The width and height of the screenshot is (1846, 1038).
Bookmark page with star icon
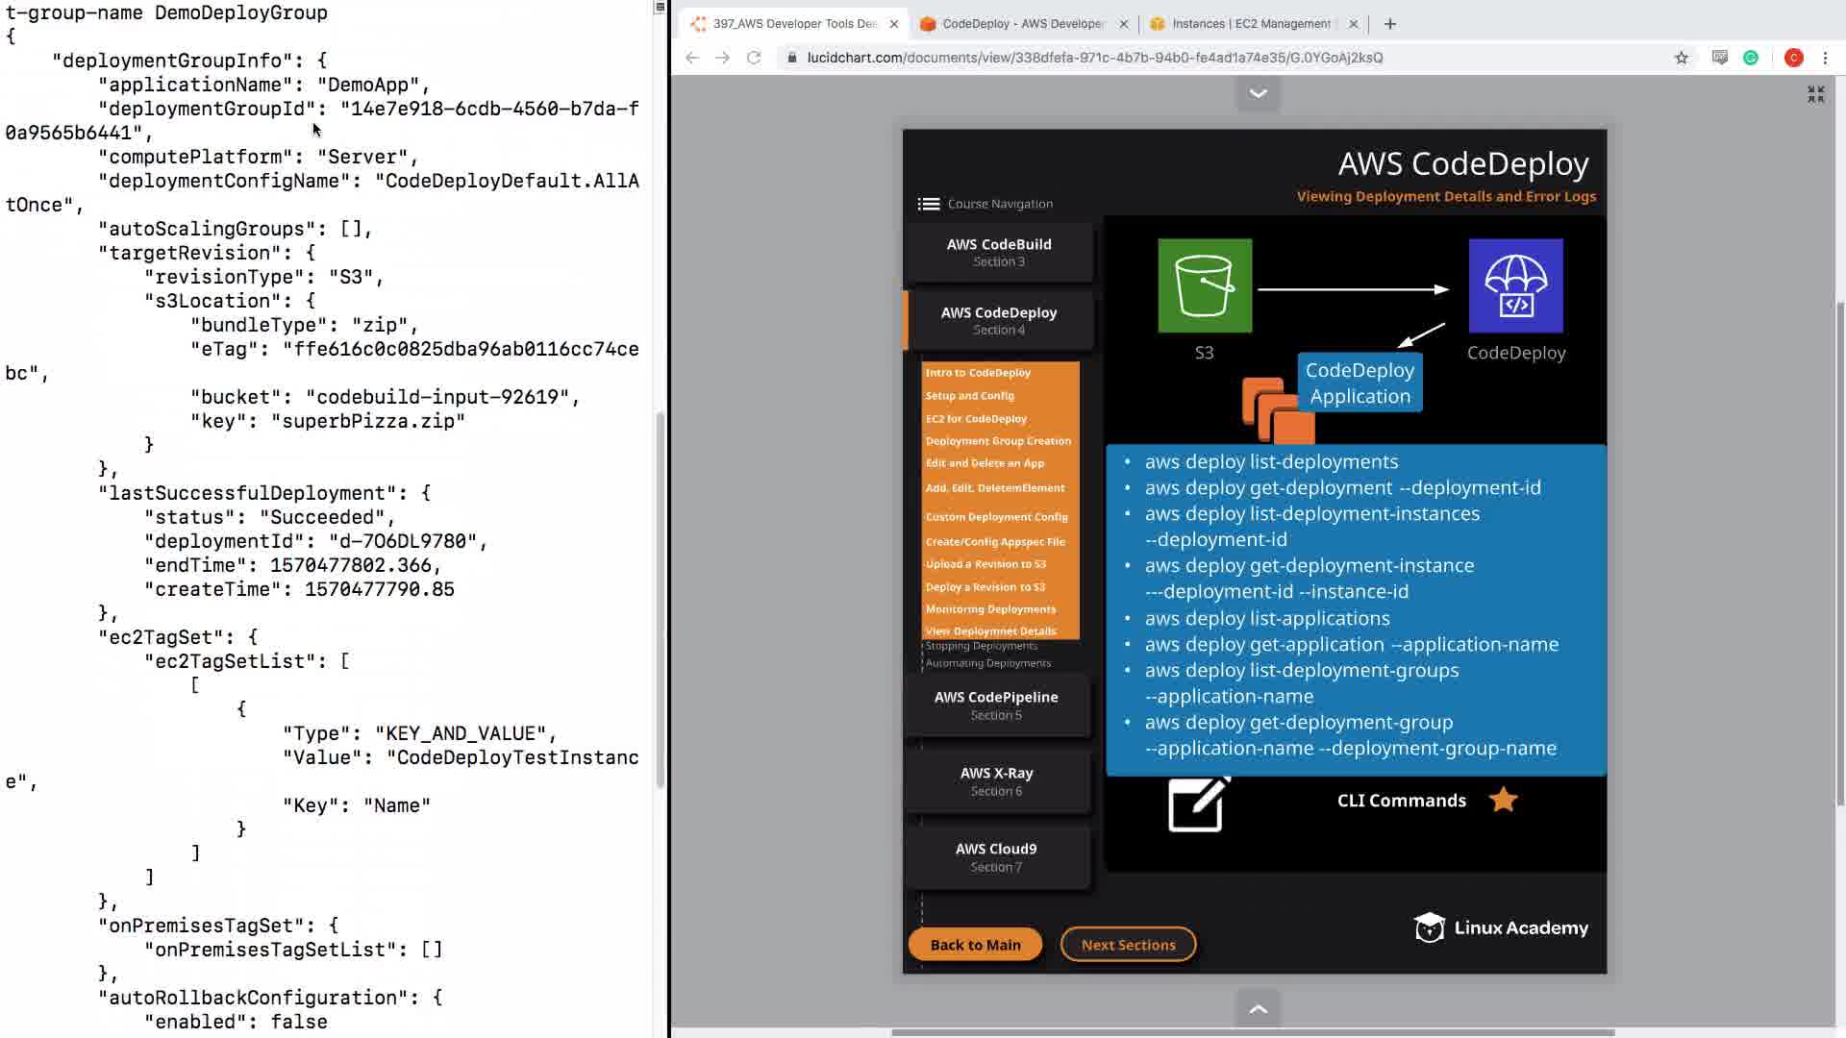(x=1681, y=58)
